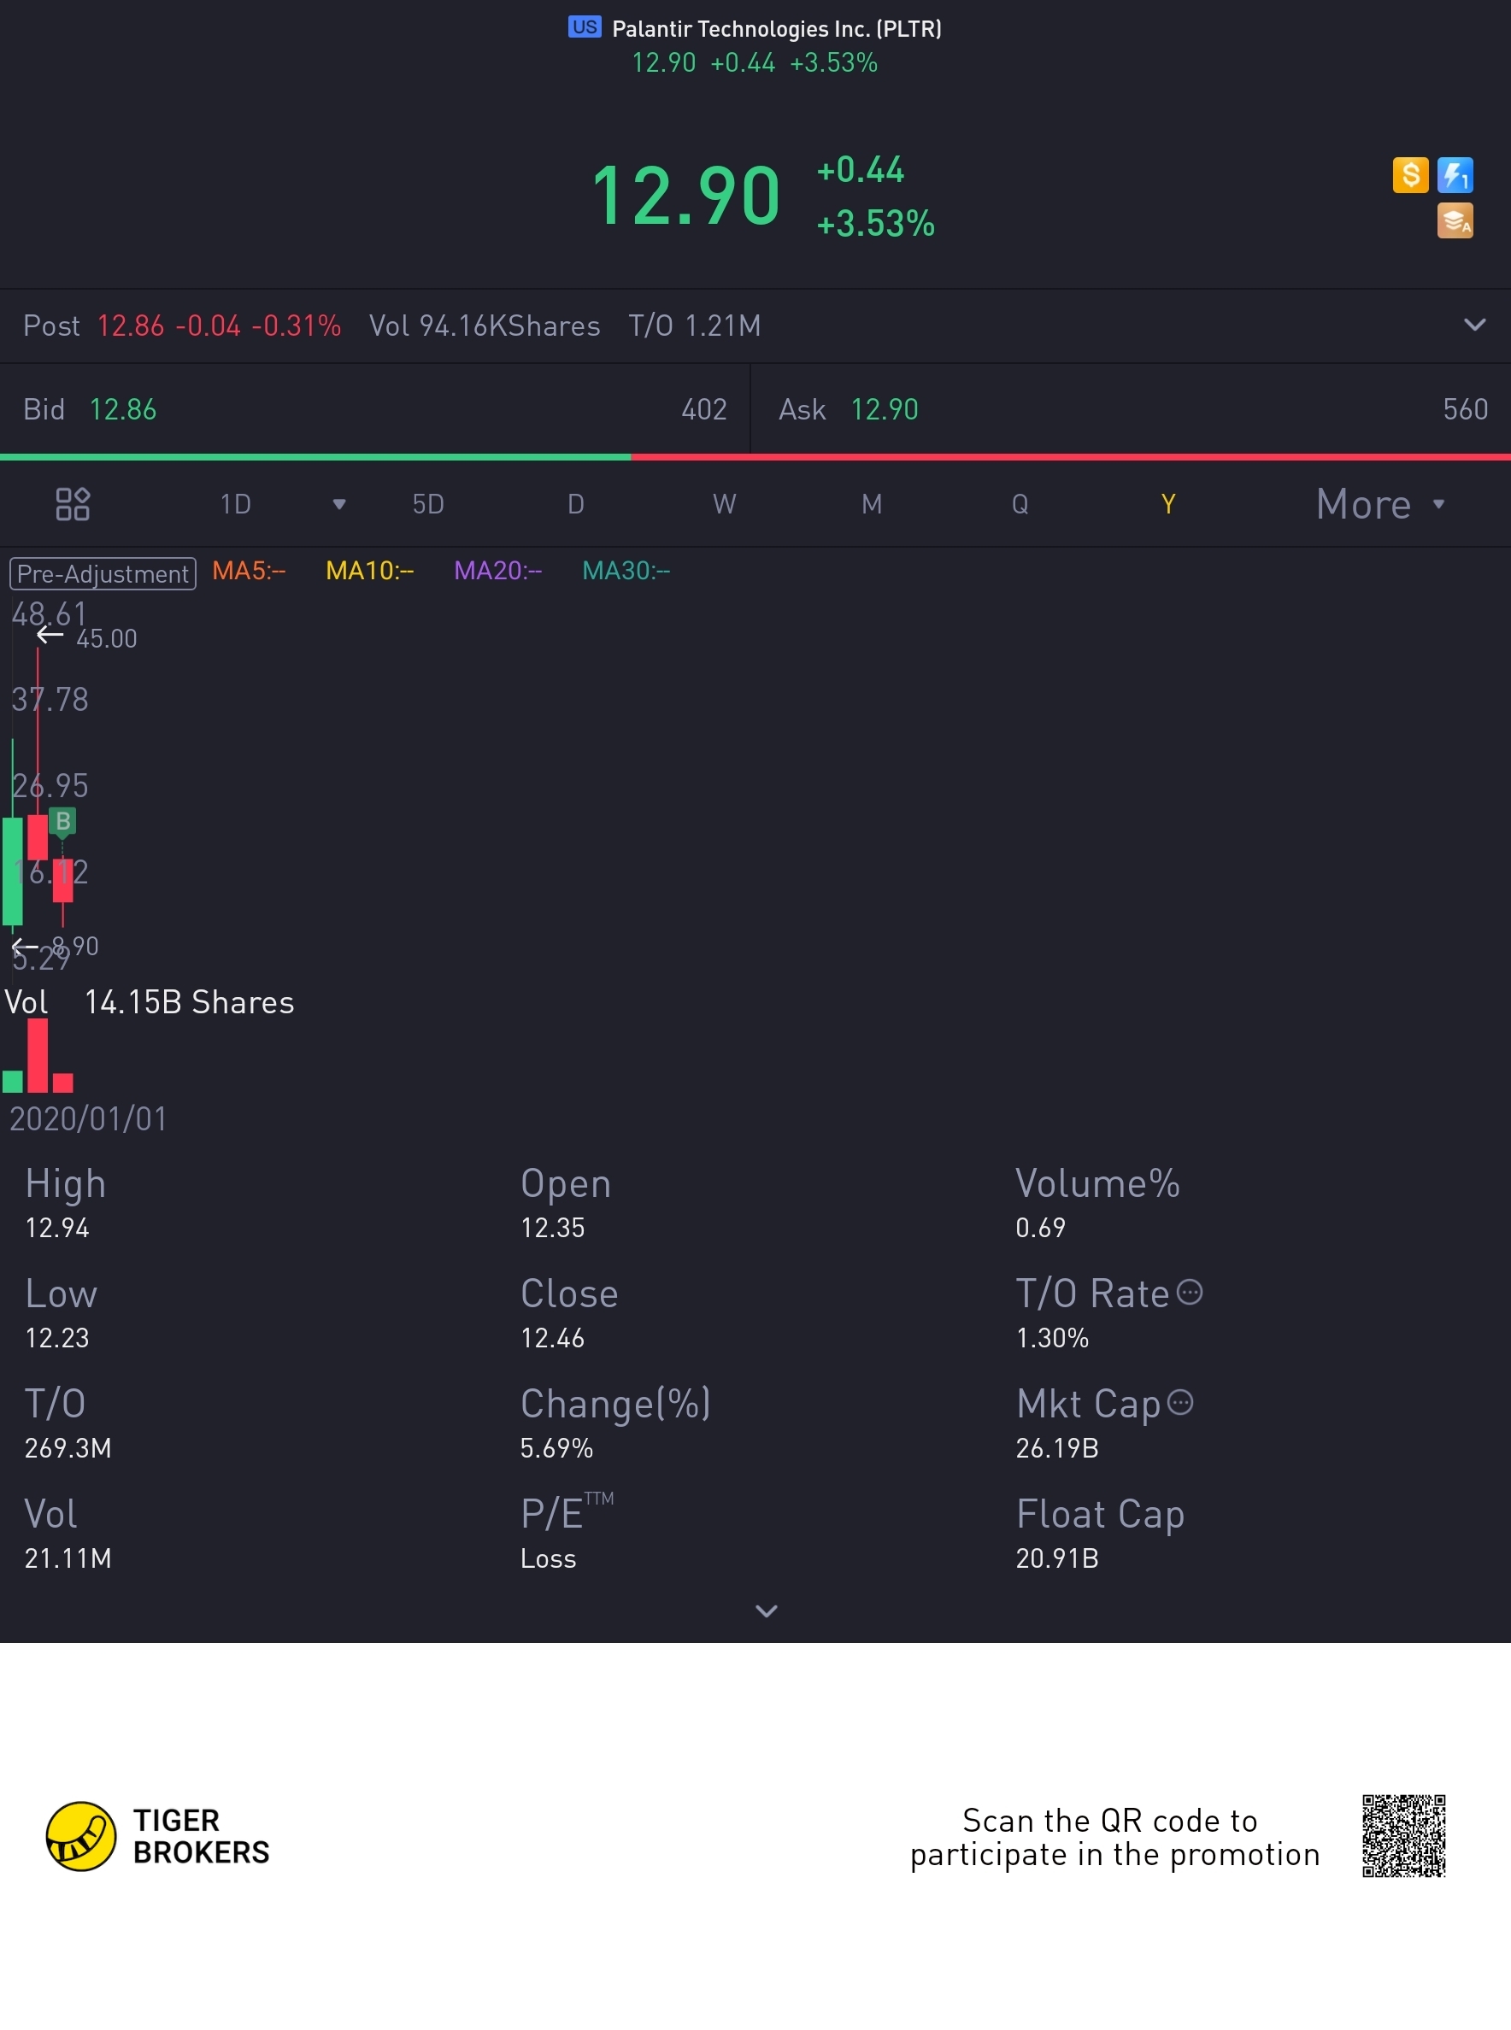Image resolution: width=1511 pixels, height=2030 pixels.
Task: Tap the Close value 12.46
Action: (x=552, y=1338)
